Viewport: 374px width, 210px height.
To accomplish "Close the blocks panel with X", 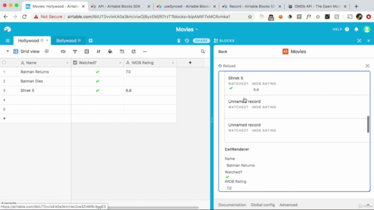I will (x=369, y=41).
